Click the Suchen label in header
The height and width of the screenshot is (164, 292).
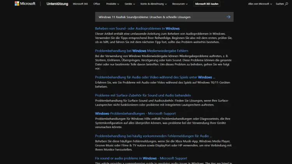tap(280, 4)
